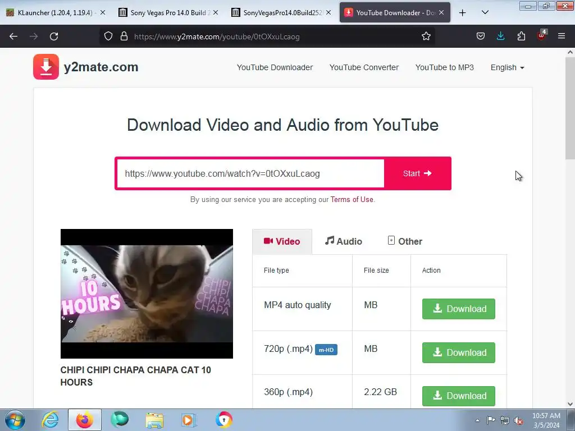Open the Windows Start orb

coord(15,420)
